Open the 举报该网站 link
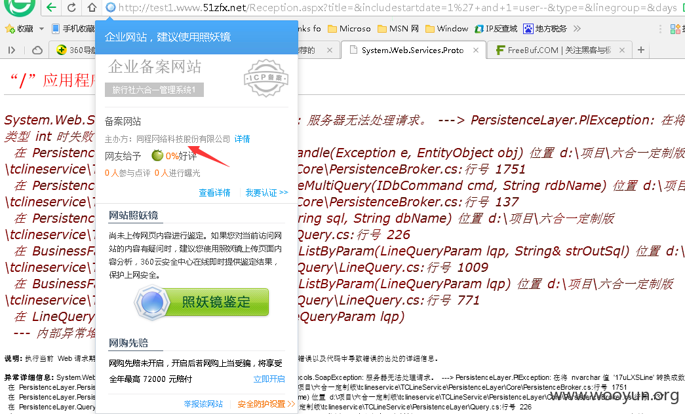 pyautogui.click(x=203, y=404)
